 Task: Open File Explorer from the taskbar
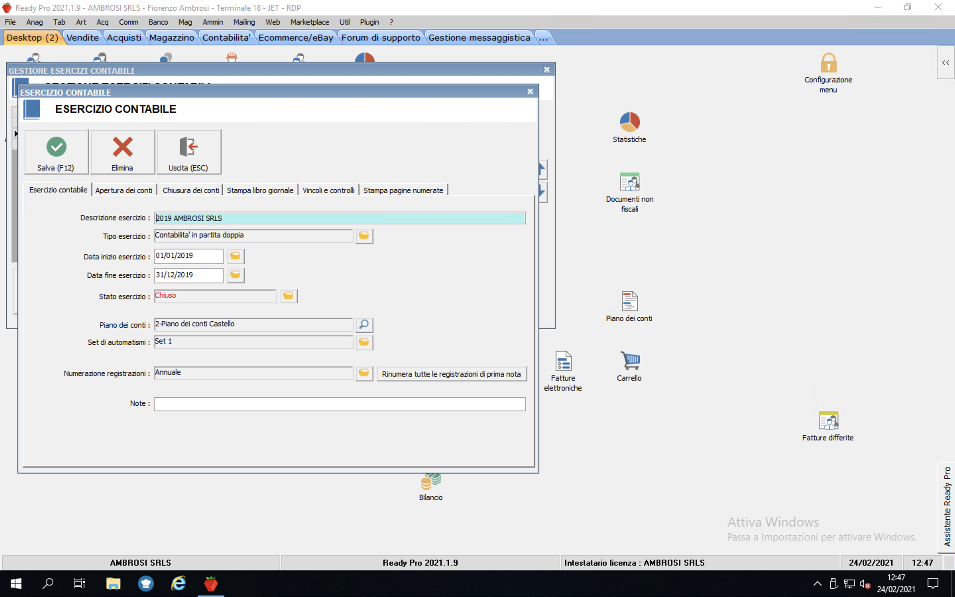(113, 583)
